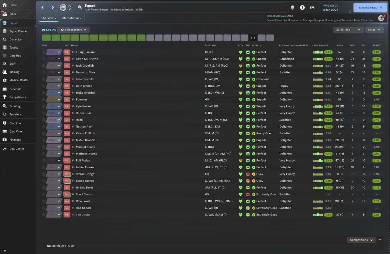Open the Home section icon in sidebar
This screenshot has height=254, width=390.
(5, 5)
